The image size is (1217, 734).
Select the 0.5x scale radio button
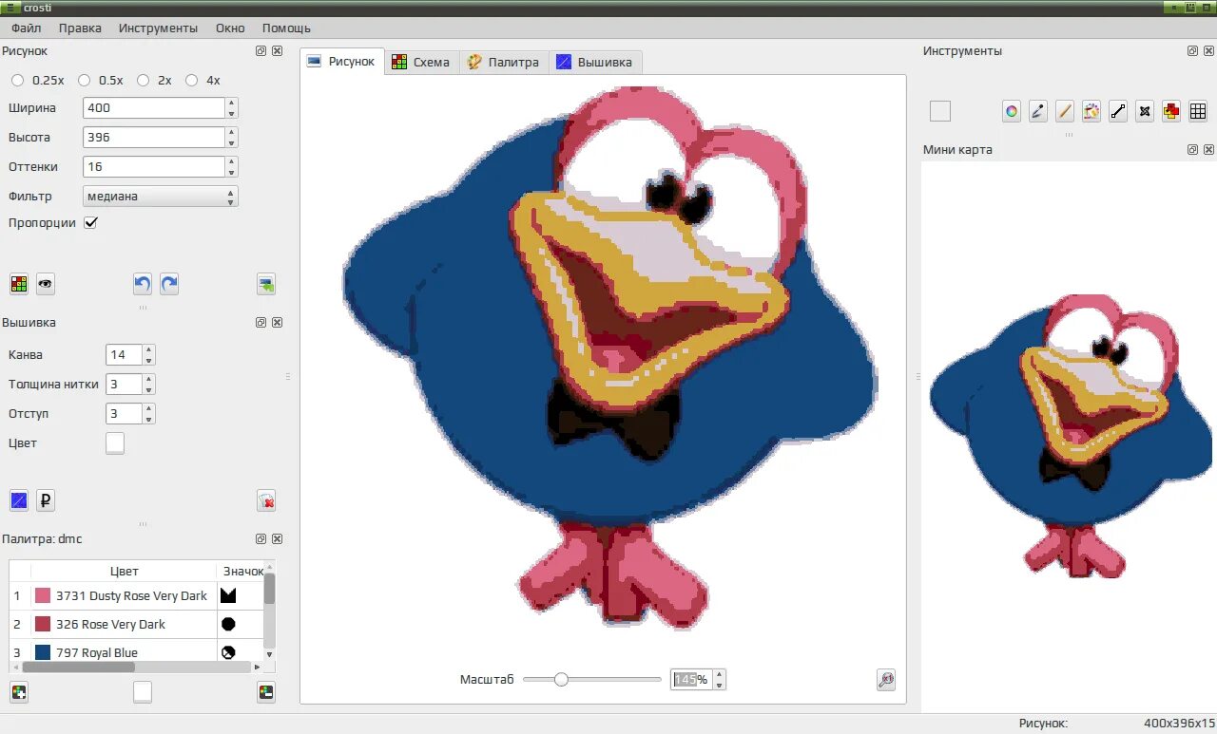[84, 81]
